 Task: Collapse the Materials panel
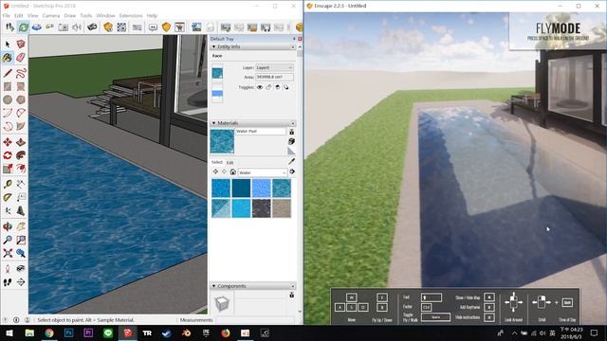[213, 123]
